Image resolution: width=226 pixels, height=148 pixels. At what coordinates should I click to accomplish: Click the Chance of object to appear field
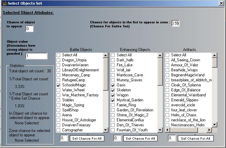[x=29, y=29]
